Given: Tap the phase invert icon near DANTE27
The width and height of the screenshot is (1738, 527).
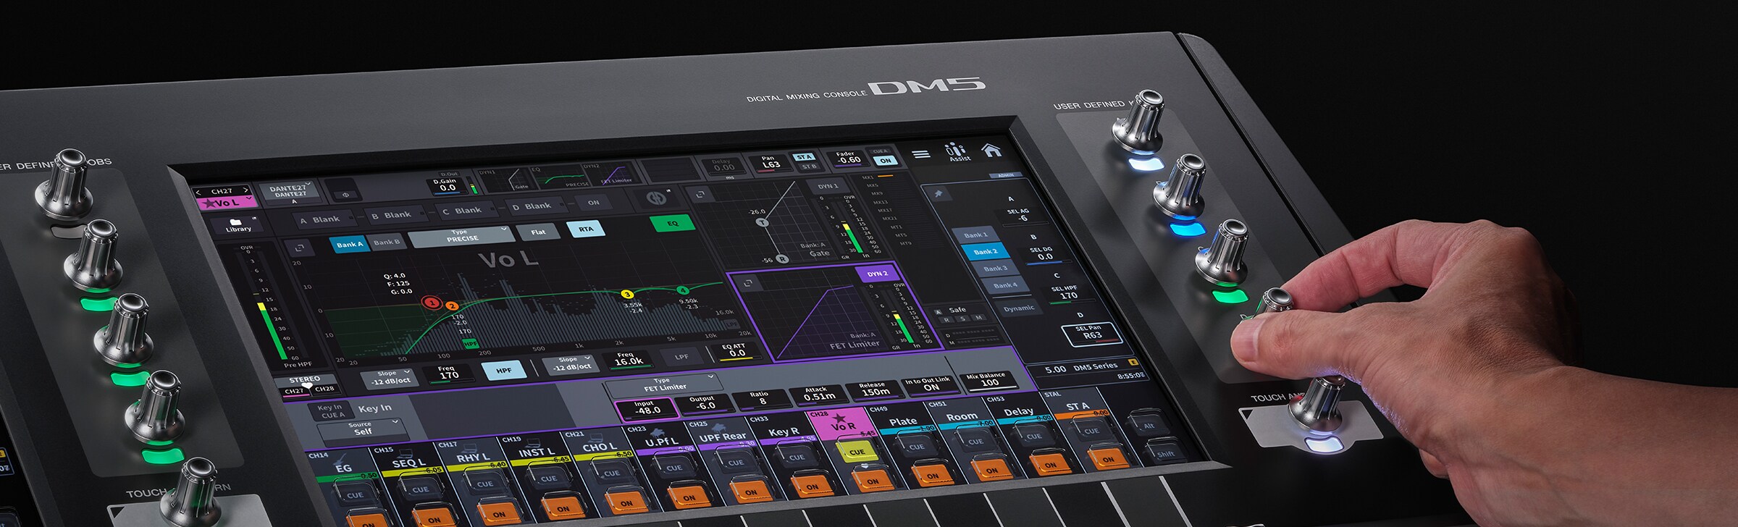Looking at the screenshot, I should pos(345,193).
